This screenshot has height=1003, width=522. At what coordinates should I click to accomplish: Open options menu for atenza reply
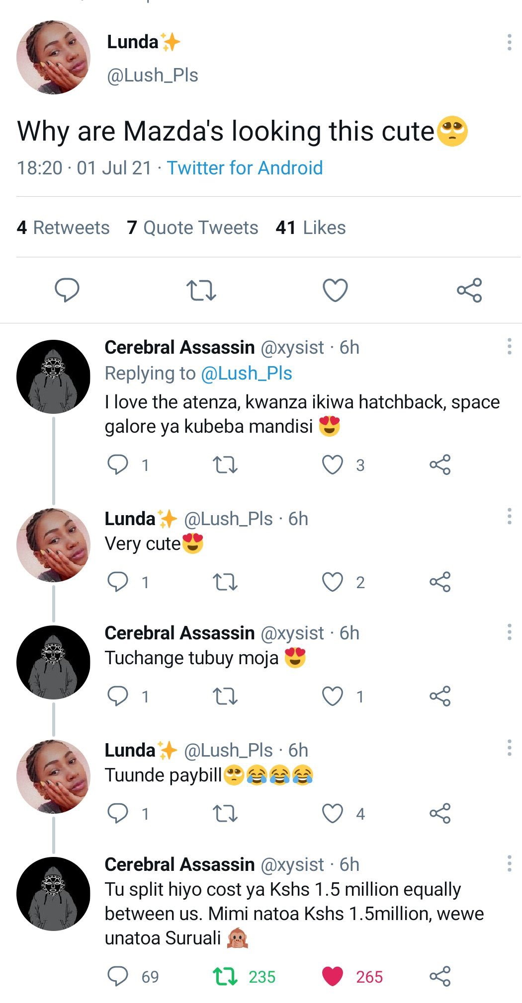[x=509, y=346]
